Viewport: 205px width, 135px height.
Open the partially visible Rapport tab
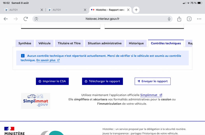coord(189,43)
